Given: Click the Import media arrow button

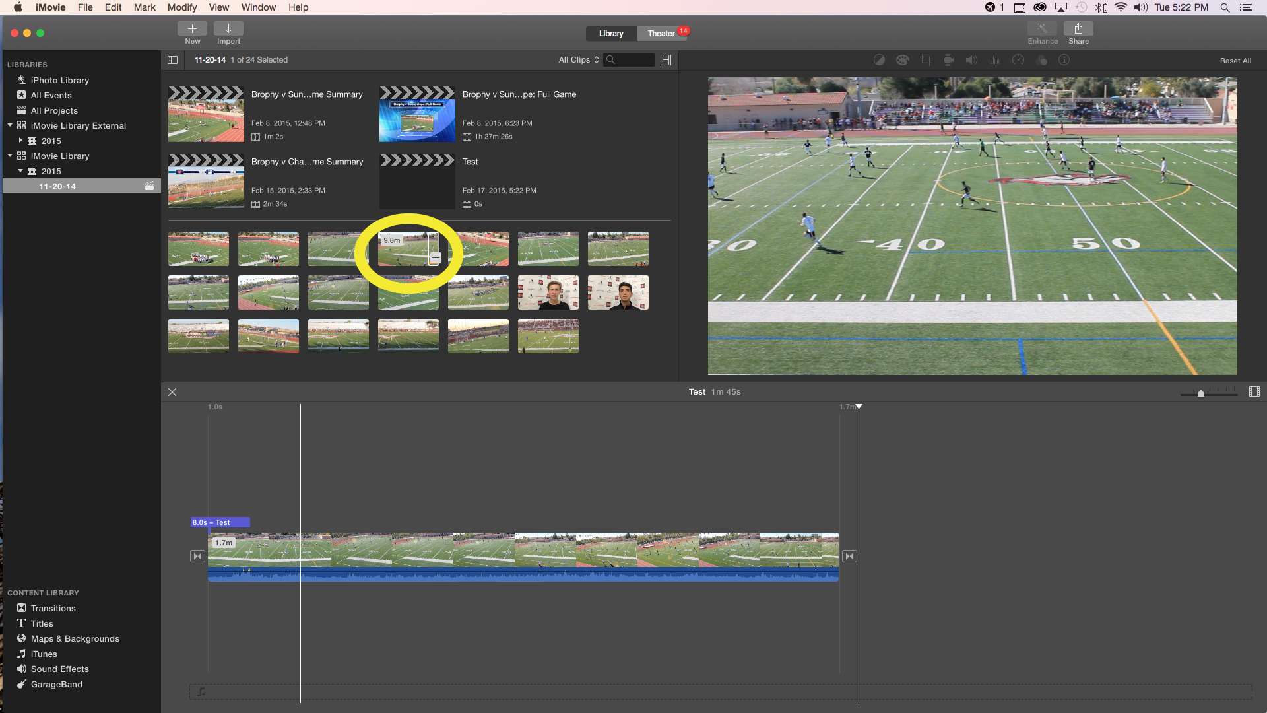Looking at the screenshot, I should pyautogui.click(x=228, y=28).
